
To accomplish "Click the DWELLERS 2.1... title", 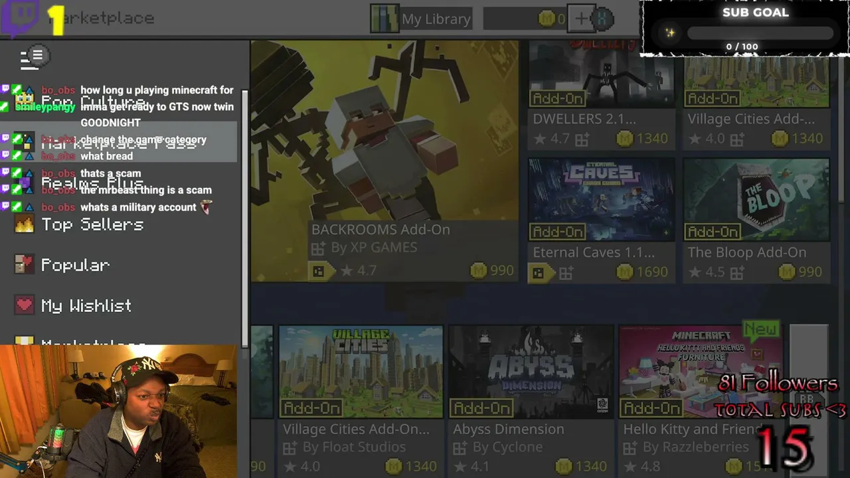I will tap(584, 119).
